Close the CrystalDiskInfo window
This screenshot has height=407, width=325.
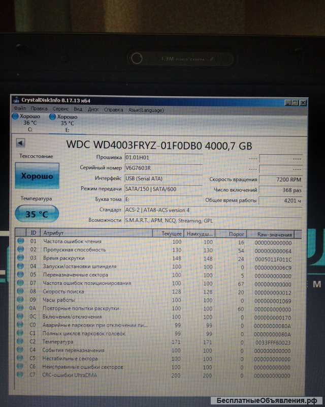tap(303, 103)
